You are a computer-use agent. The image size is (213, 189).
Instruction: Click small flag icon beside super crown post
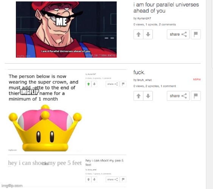[123, 84]
